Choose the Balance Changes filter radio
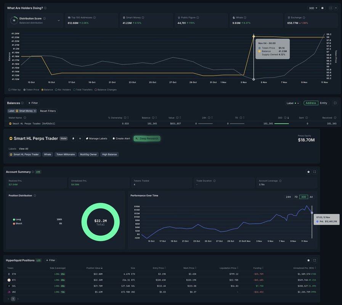 tap(96, 90)
